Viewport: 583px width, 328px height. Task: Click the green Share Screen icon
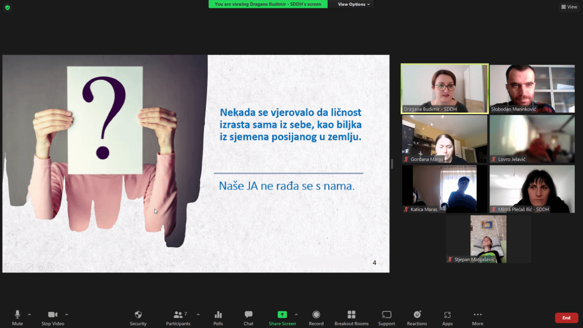(282, 315)
